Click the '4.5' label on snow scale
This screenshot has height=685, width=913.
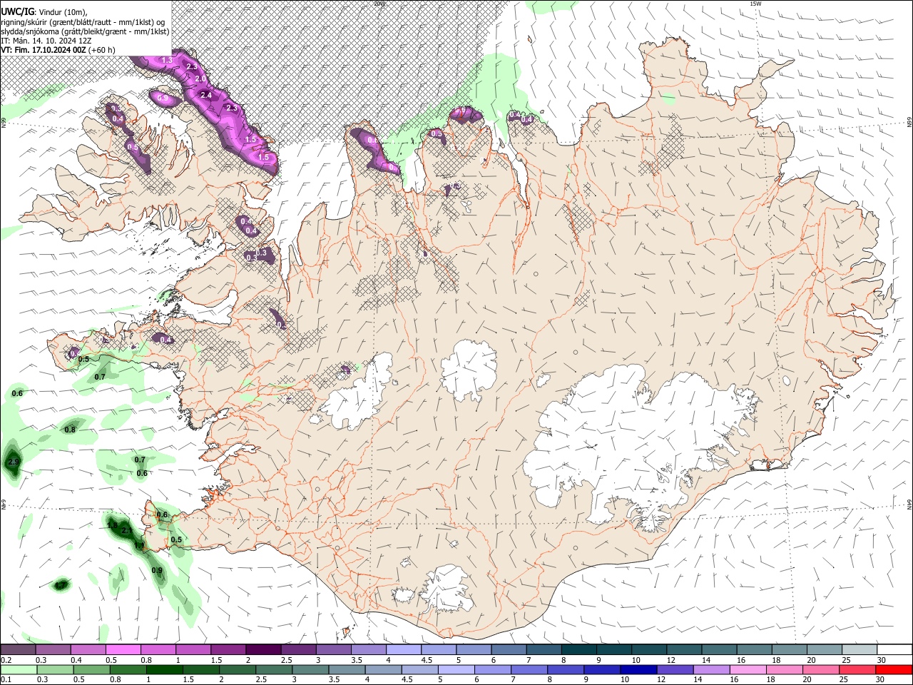[x=427, y=660]
